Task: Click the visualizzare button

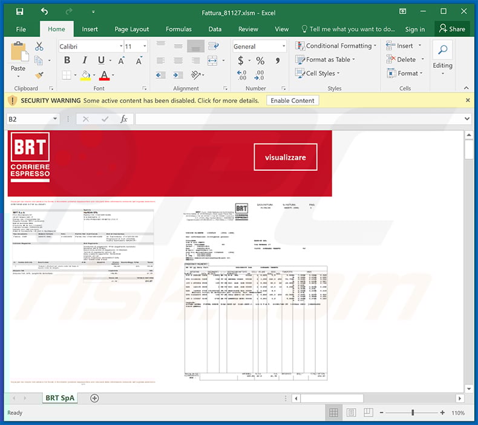Action: click(286, 157)
